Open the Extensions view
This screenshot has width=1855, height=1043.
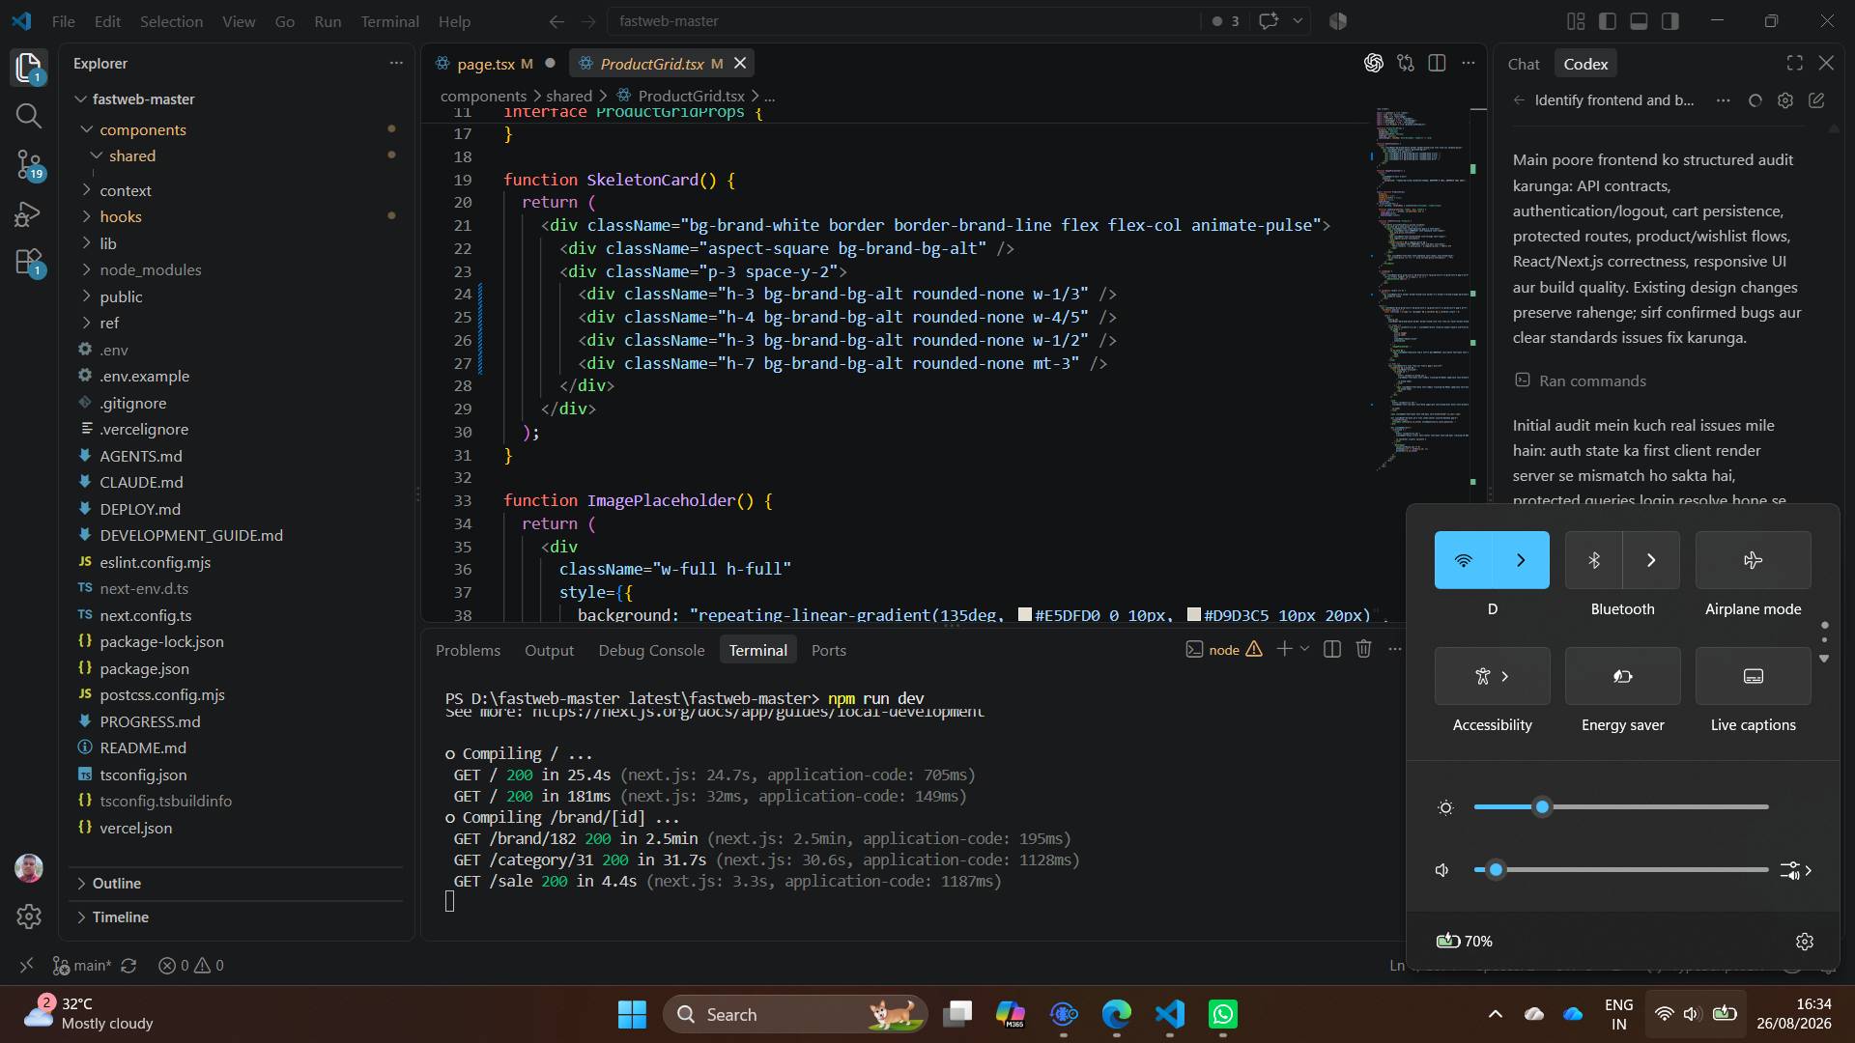(x=29, y=264)
